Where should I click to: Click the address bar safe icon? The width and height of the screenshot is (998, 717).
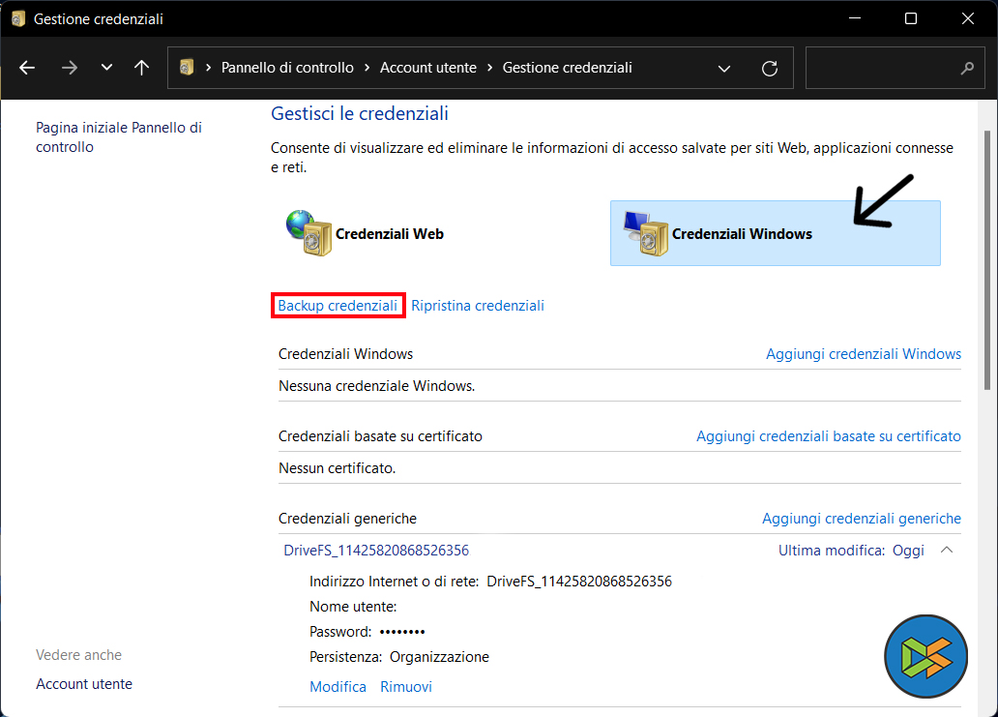coord(188,68)
